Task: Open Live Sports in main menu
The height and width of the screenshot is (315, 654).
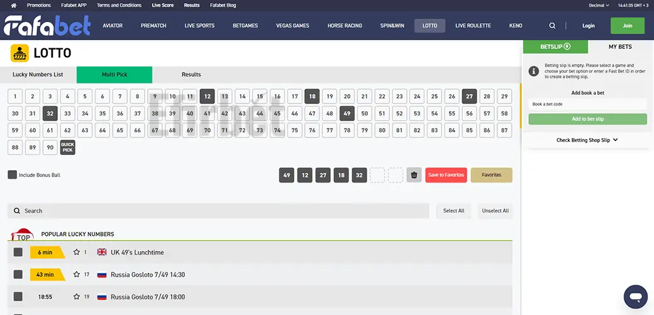Action: pyautogui.click(x=199, y=26)
